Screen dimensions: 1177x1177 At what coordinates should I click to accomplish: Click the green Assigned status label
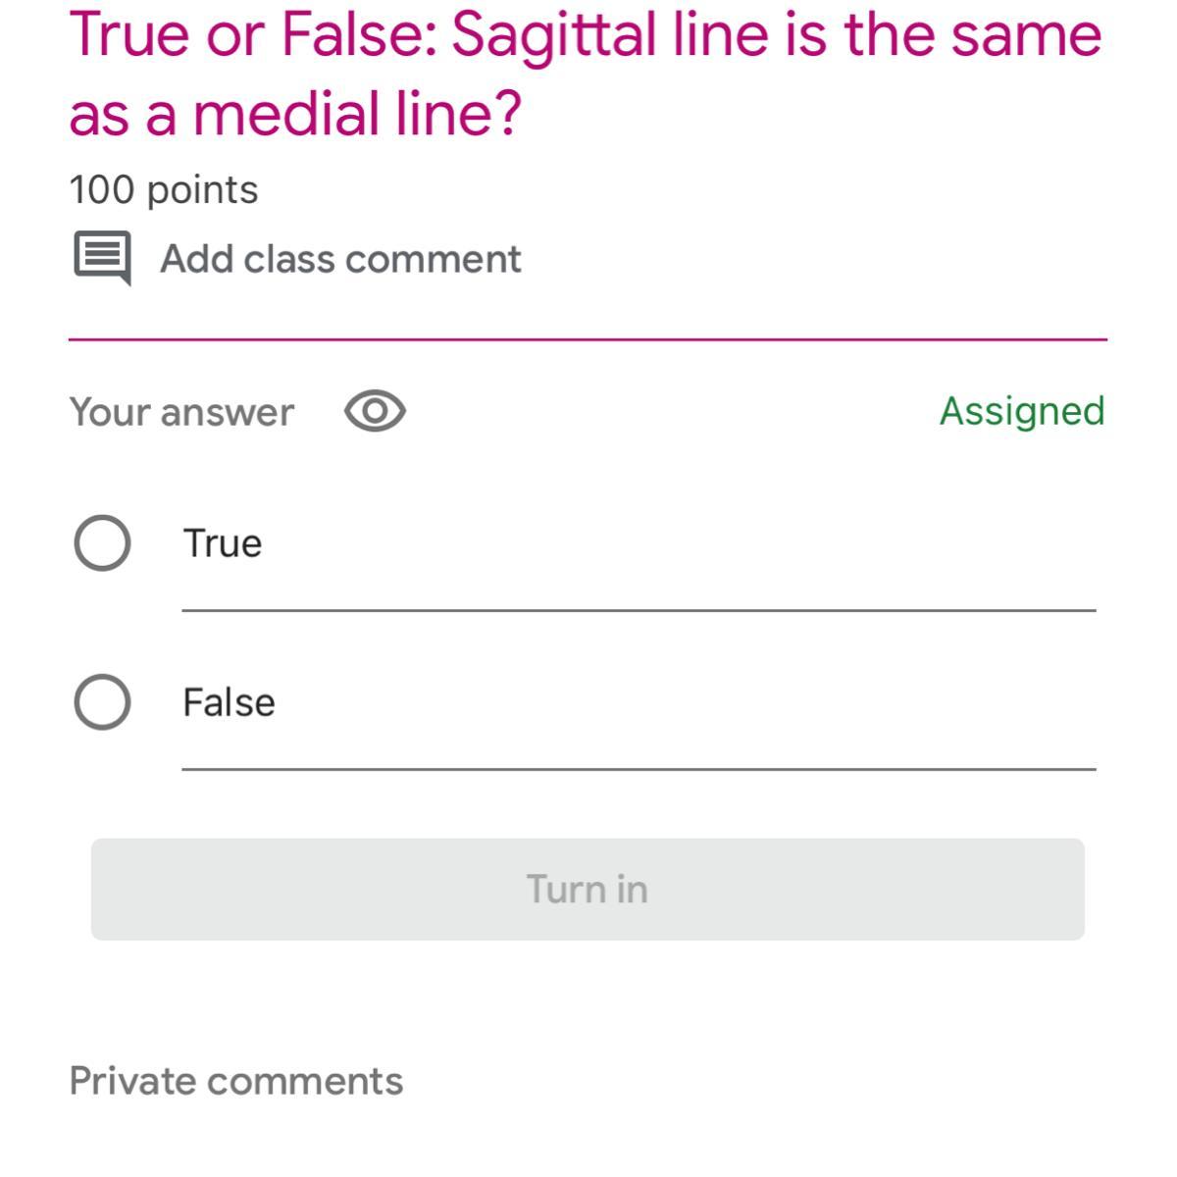click(x=1022, y=411)
